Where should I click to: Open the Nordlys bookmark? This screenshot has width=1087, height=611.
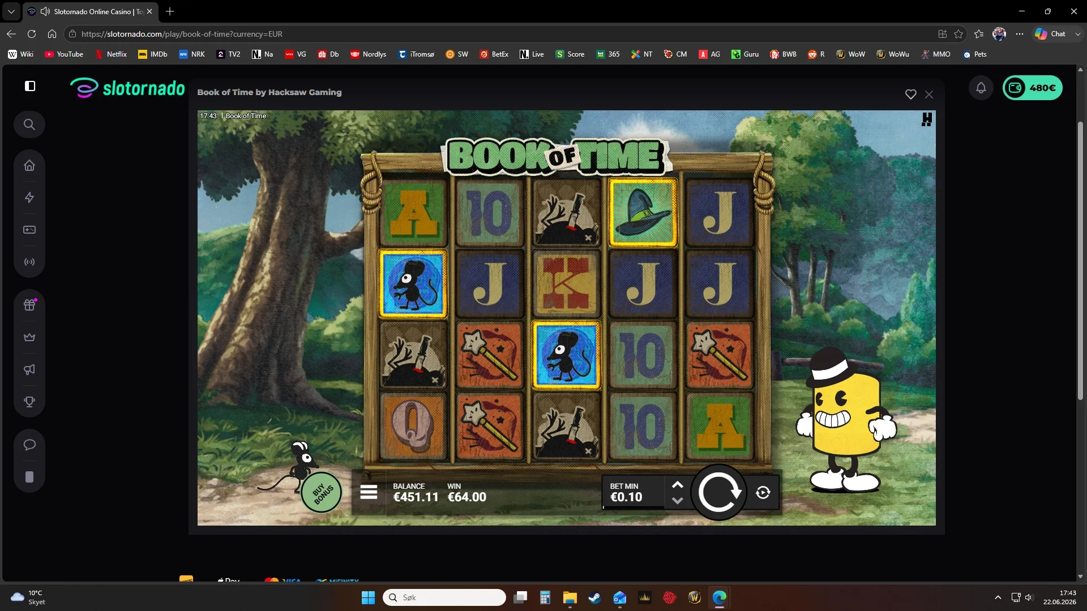pyautogui.click(x=368, y=54)
